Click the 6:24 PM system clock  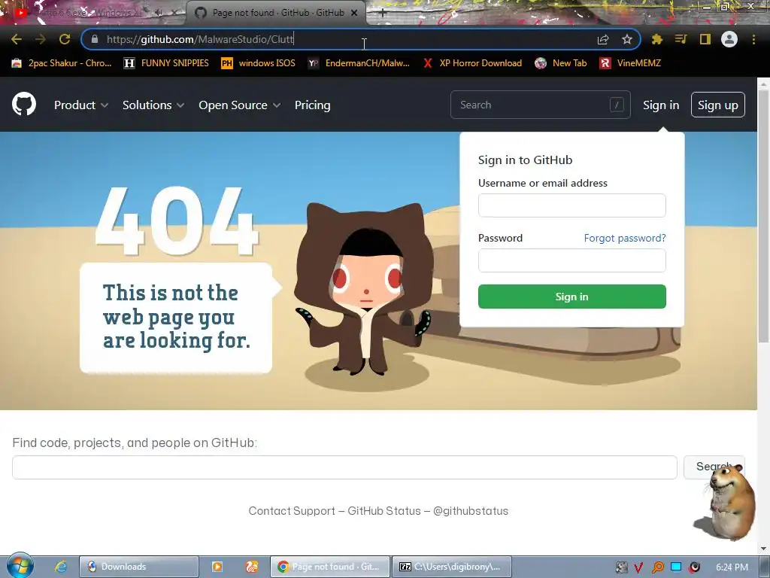click(x=732, y=567)
